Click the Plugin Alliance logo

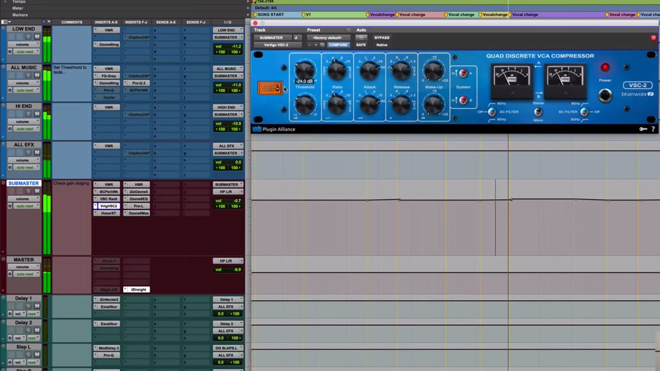click(274, 129)
